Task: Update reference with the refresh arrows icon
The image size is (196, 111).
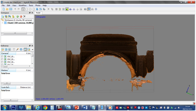Action: pos(21,49)
